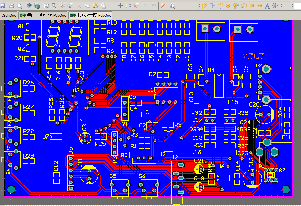
Task: Click the C15 capacitor designator
Action: (233, 102)
